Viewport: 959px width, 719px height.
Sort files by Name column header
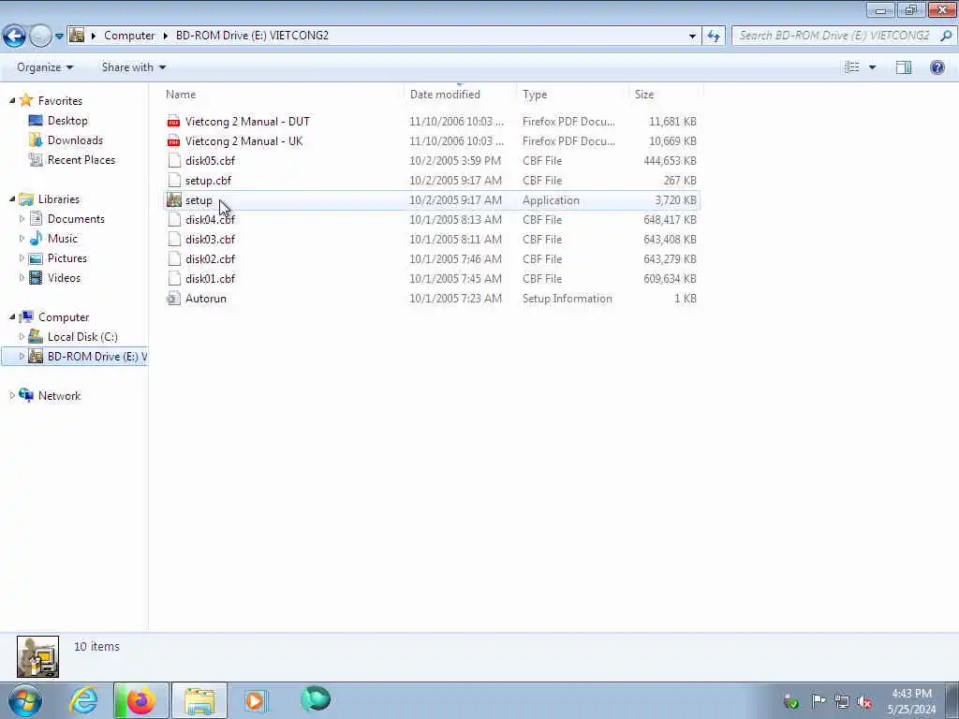(x=181, y=95)
